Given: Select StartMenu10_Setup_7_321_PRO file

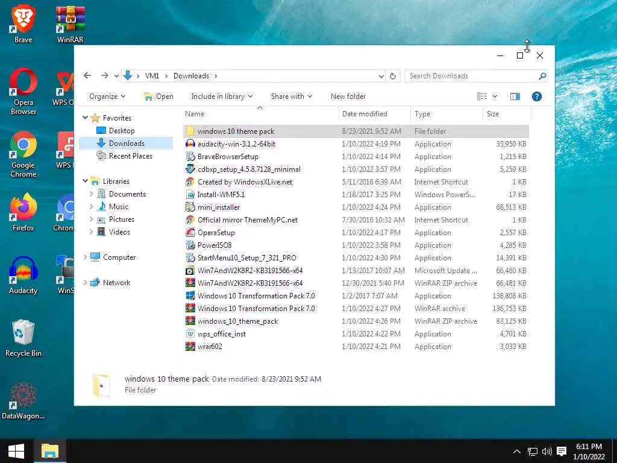Looking at the screenshot, I should (356, 258).
